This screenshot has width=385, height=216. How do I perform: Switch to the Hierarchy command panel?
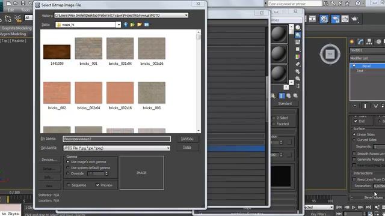[x=369, y=41]
